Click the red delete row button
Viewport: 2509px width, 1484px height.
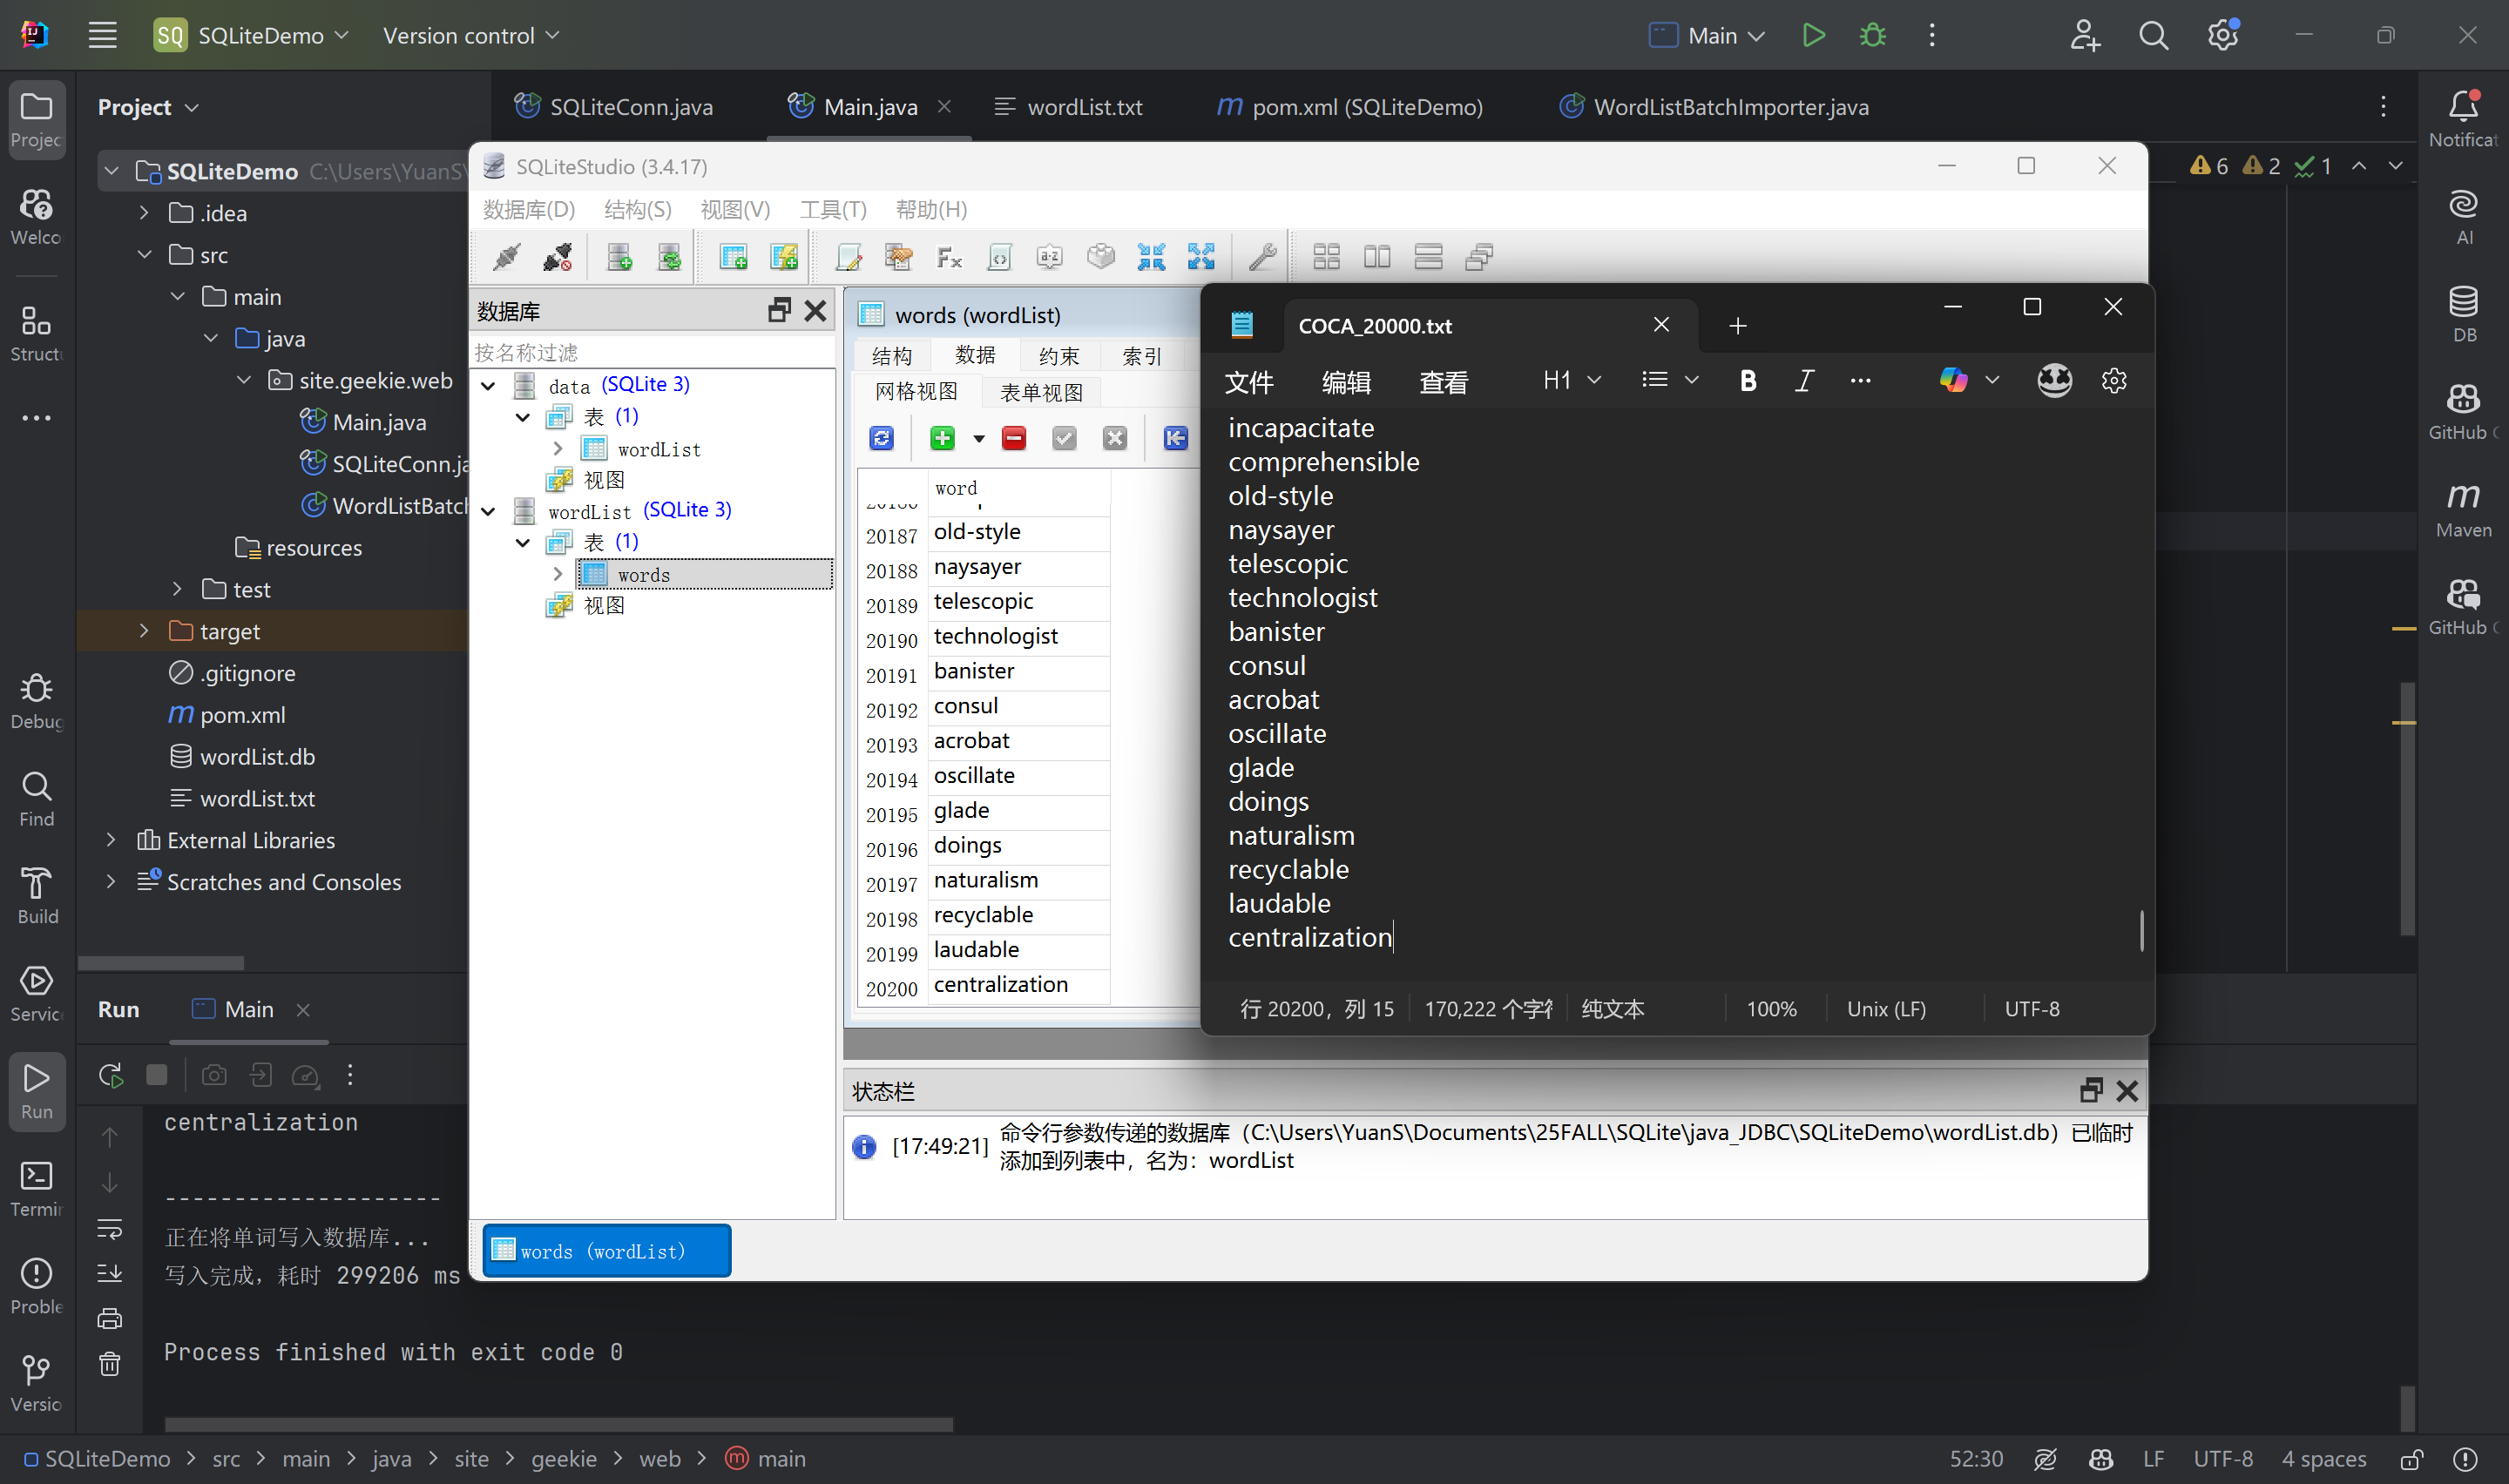click(1014, 438)
